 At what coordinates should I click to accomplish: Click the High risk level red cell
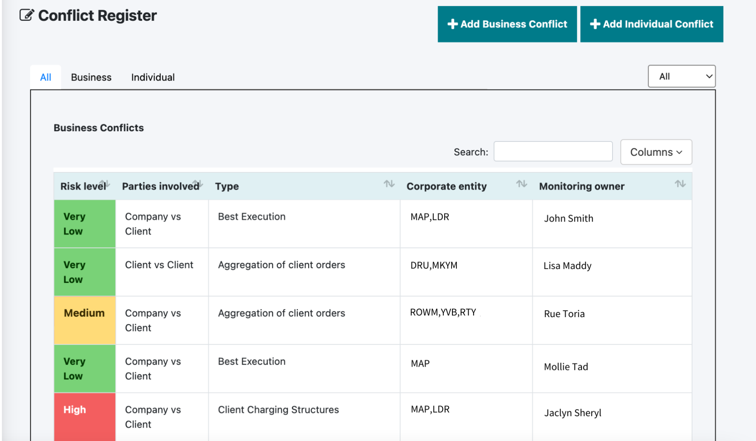click(85, 417)
